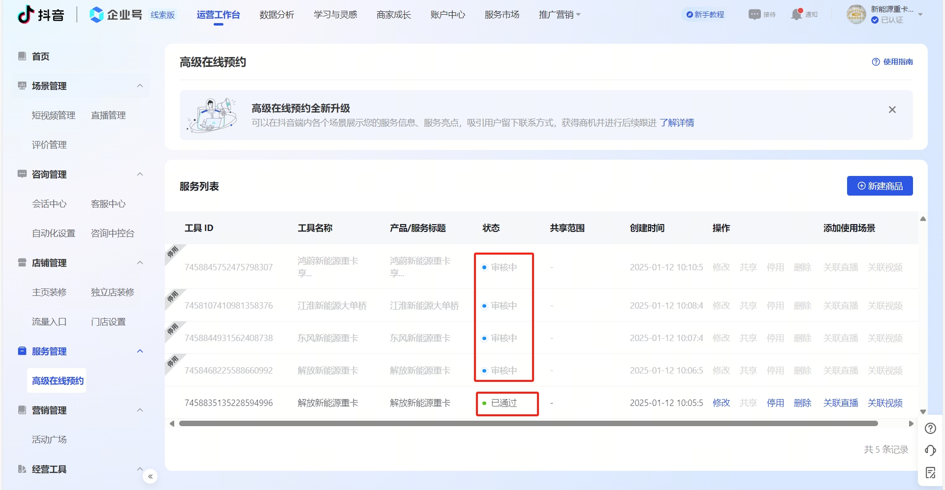The image size is (945, 490).
Task: Open 独立店装修 in the sidebar
Action: pyautogui.click(x=113, y=292)
